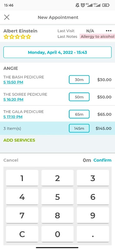Viewport: 115px width, 250px height.
Task: Tap ADD SERVICES
Action: click(x=19, y=140)
